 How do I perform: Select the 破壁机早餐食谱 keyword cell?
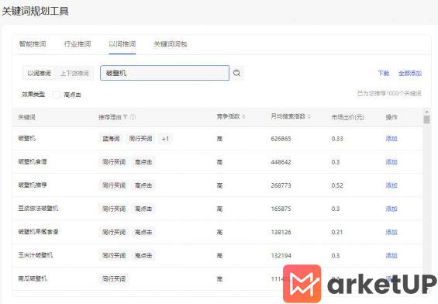(x=38, y=232)
